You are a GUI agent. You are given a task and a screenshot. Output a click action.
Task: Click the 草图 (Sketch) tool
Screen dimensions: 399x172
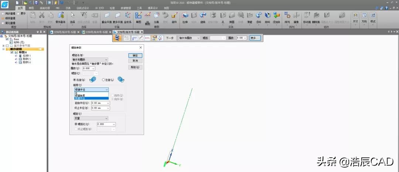point(139,17)
